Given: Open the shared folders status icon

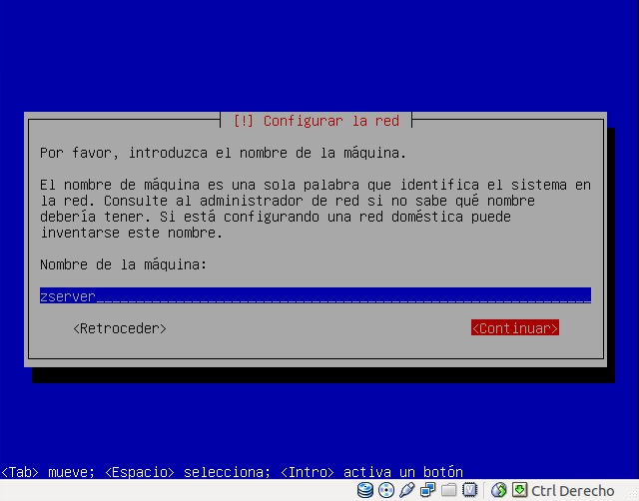Looking at the screenshot, I should (x=448, y=490).
